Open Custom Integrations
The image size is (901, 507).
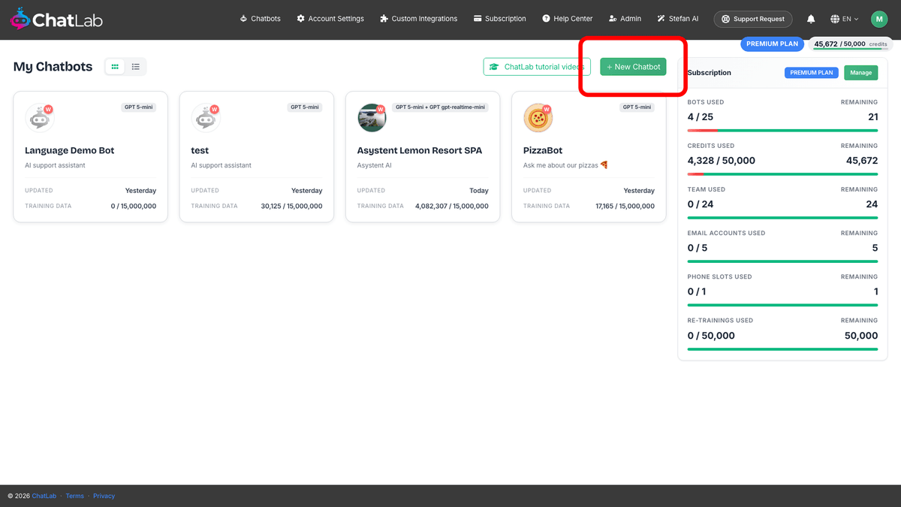418,19
